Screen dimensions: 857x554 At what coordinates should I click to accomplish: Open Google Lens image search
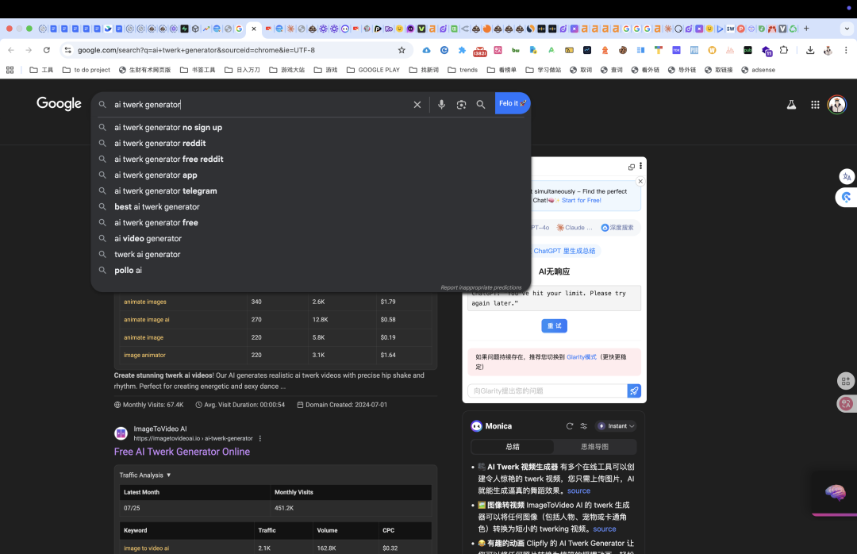tap(461, 105)
